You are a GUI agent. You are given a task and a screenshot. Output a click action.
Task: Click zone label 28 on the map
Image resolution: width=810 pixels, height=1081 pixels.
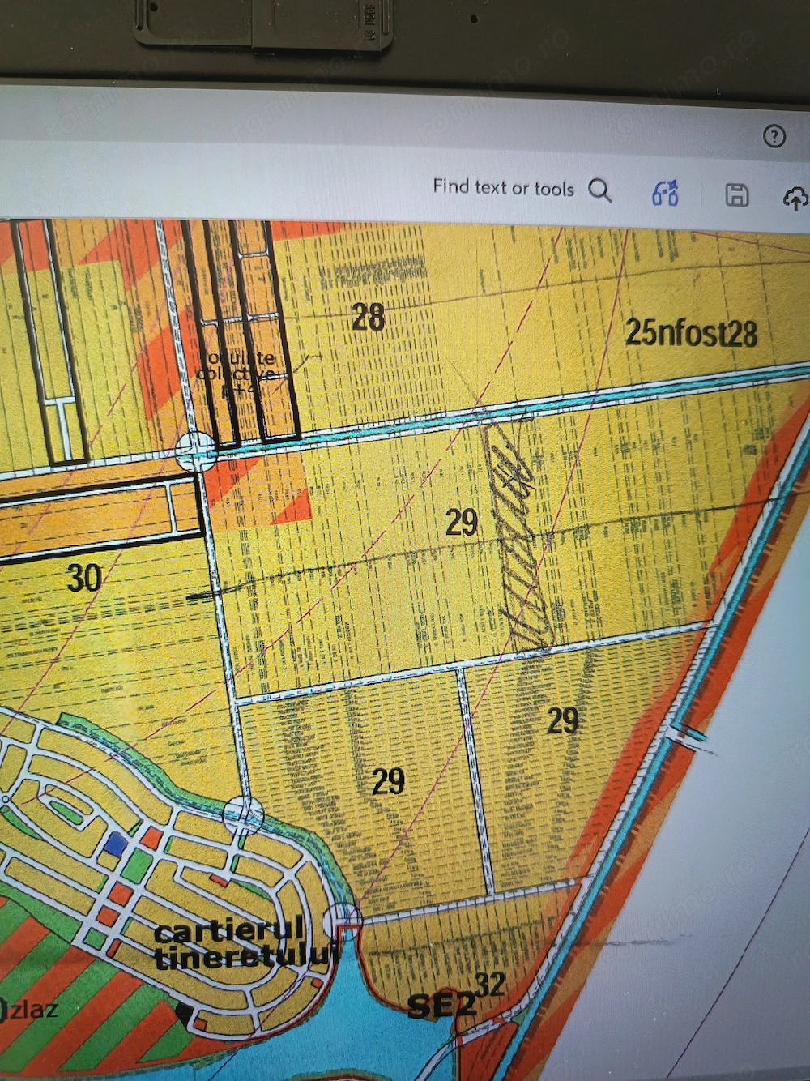[x=368, y=317]
